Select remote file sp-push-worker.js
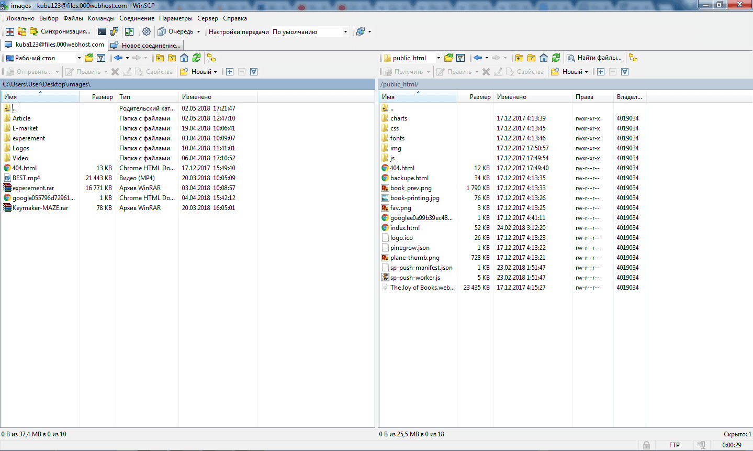 (415, 278)
